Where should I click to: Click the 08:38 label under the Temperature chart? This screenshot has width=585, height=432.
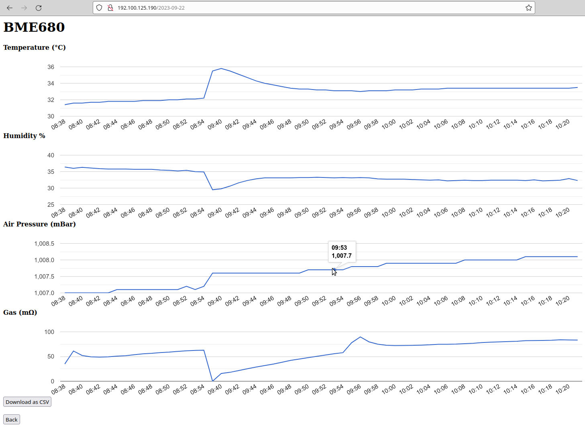[59, 124]
